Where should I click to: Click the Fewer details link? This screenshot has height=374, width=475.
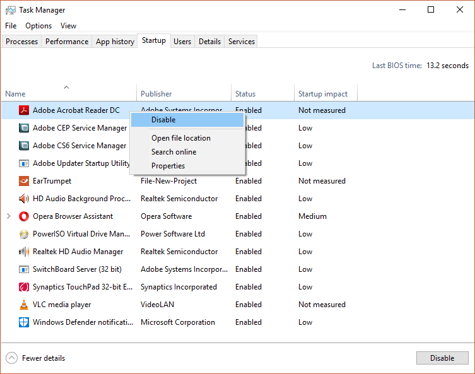point(44,358)
